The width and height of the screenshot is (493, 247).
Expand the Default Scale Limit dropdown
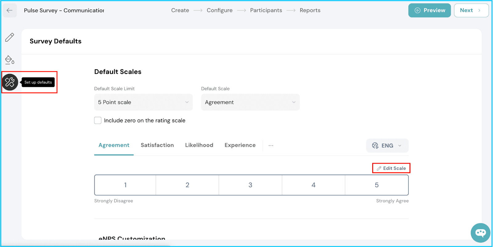(143, 102)
